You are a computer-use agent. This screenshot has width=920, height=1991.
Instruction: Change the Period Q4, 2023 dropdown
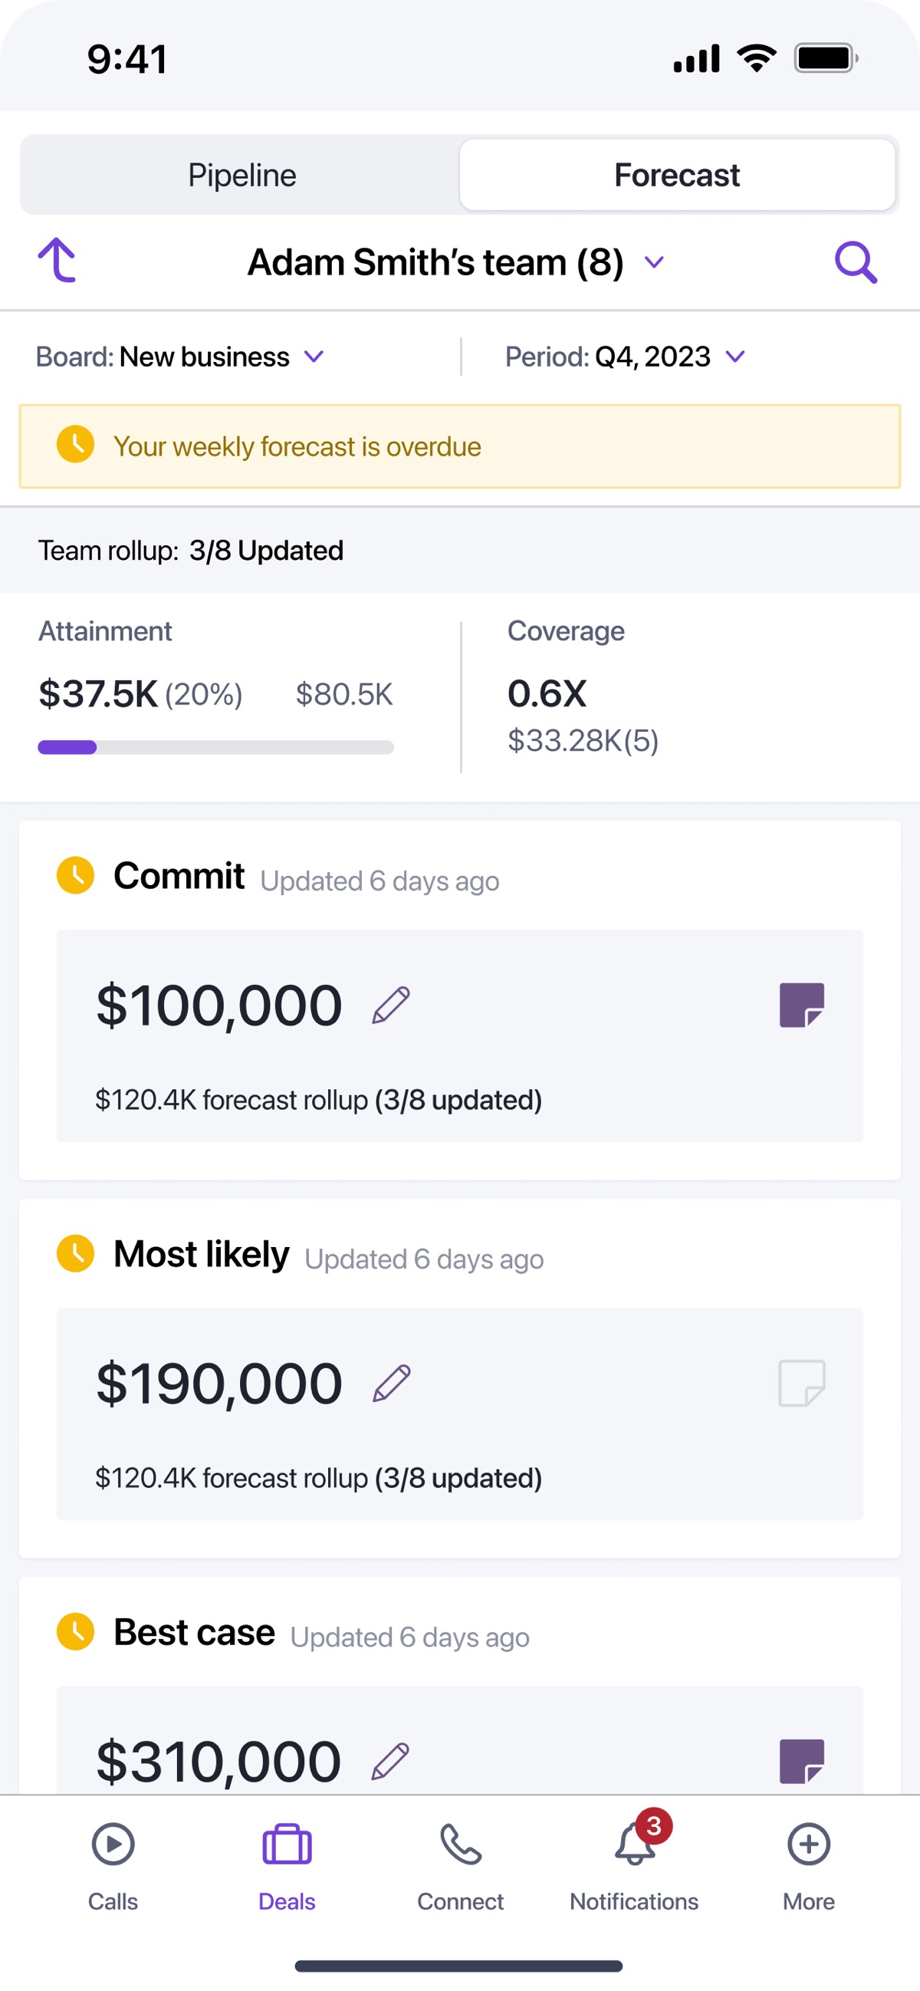click(625, 357)
